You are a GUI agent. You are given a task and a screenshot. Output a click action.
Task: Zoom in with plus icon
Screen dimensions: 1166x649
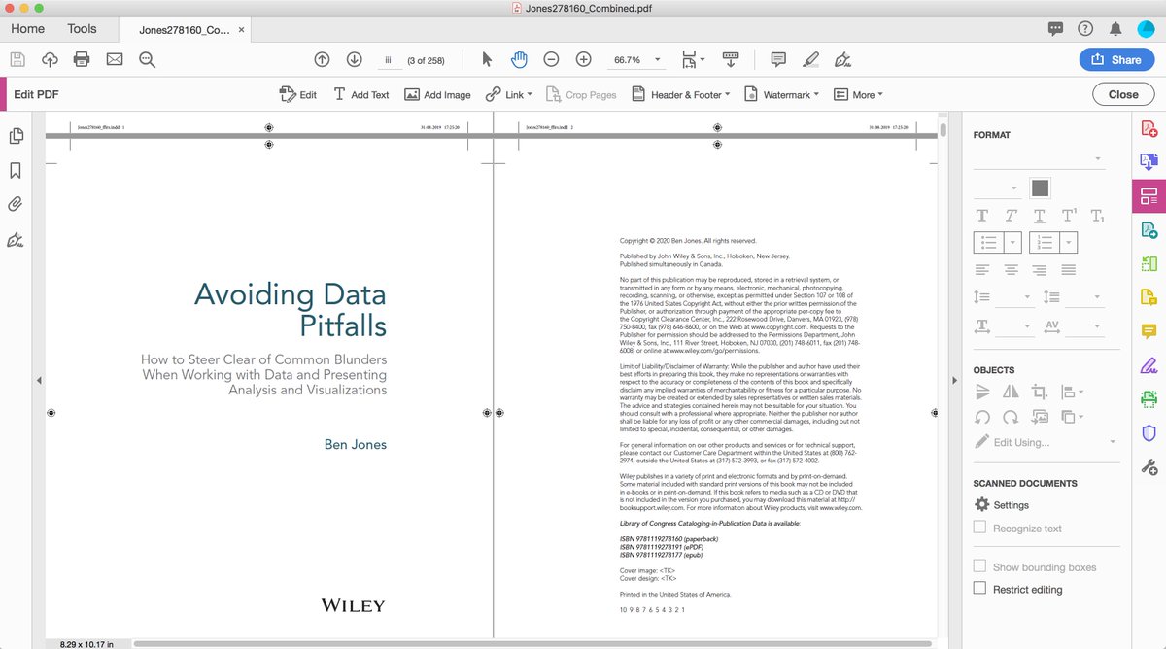tap(584, 59)
